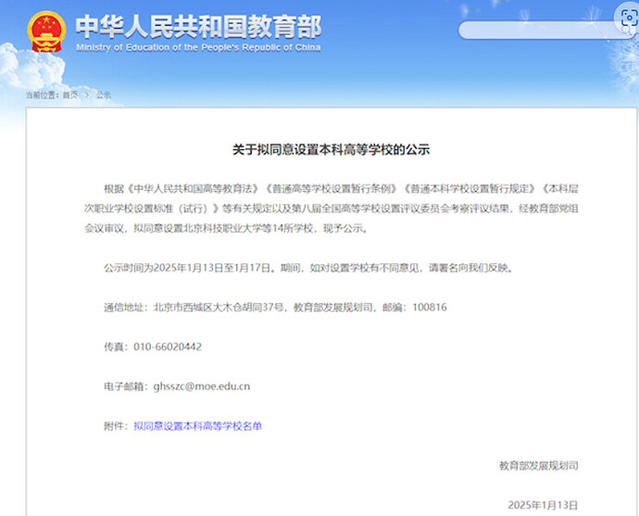
Task: Click the national emblem logo
Action: coord(46,31)
